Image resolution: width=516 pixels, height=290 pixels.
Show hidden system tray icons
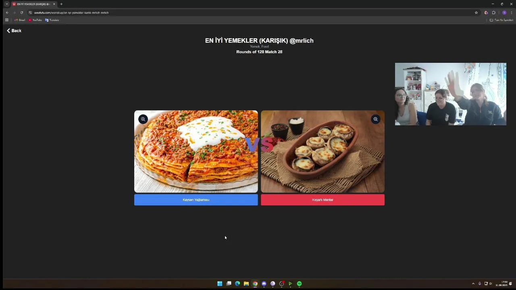(473, 284)
